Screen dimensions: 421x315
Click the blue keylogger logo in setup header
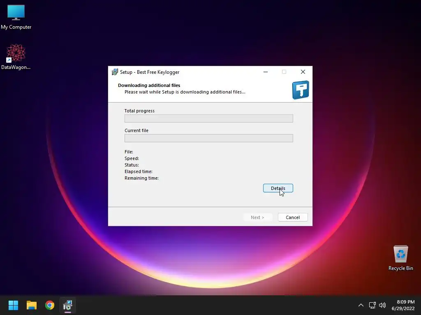301,90
